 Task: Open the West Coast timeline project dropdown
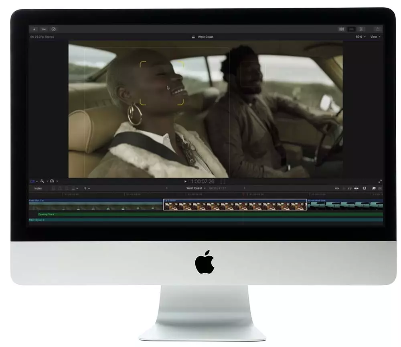196,188
